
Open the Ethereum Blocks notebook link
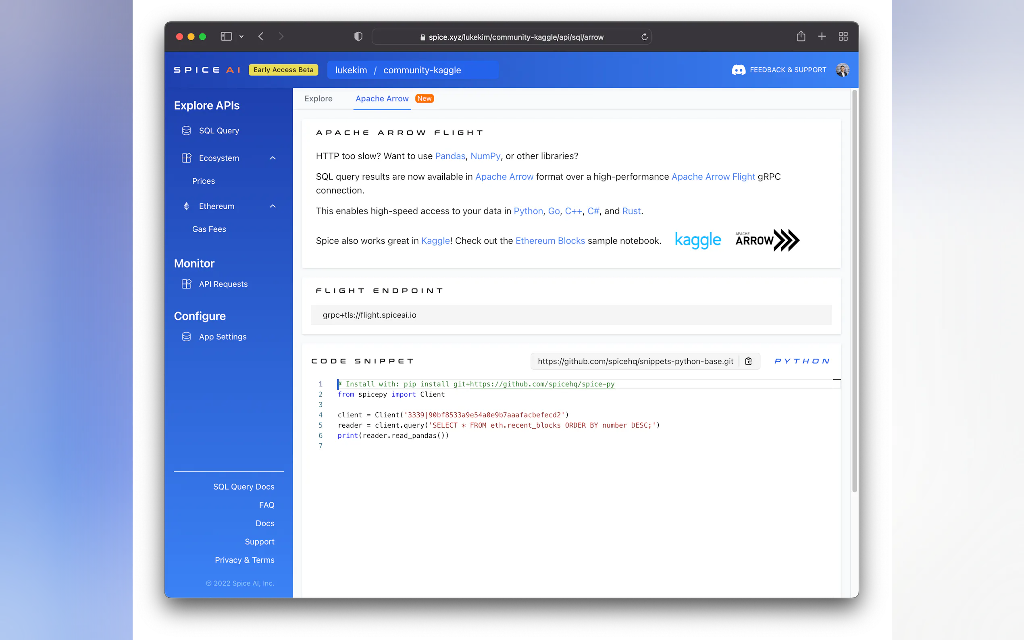[550, 241]
